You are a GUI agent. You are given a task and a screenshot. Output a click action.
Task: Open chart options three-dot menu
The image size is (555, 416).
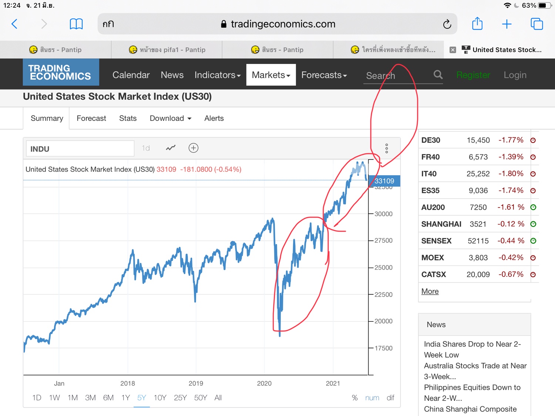387,148
